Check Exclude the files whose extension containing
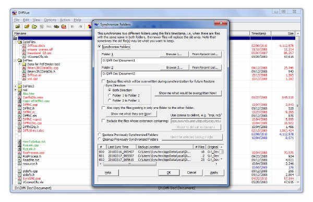Viewport: 313px width, 202px height. click(x=103, y=121)
